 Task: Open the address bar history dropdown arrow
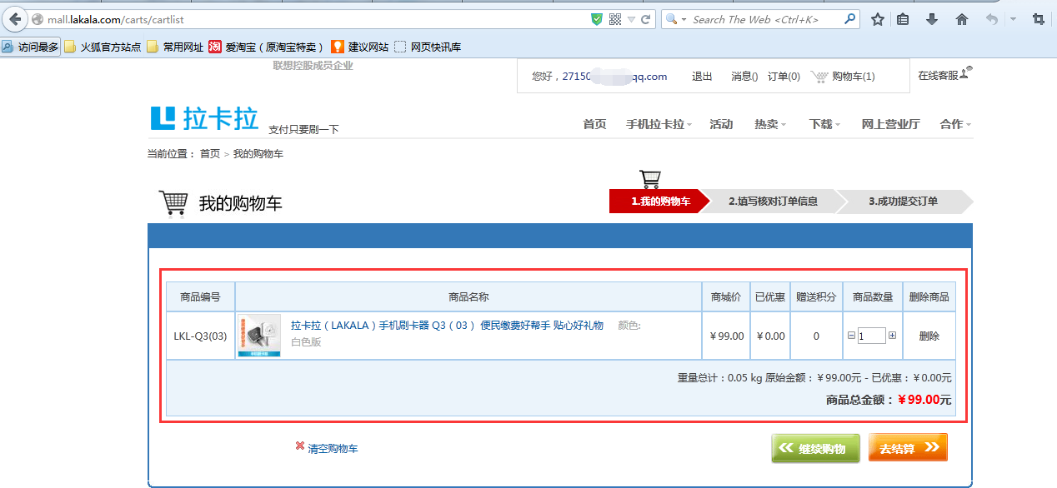pyautogui.click(x=631, y=19)
